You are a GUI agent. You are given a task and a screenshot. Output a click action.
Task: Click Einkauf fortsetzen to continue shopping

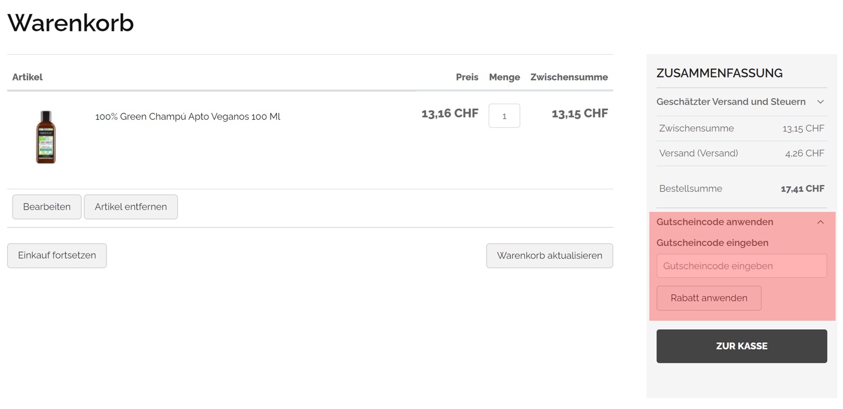tap(57, 256)
